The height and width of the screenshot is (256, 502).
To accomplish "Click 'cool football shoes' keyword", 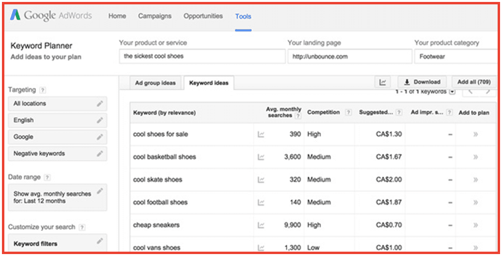I will (160, 202).
